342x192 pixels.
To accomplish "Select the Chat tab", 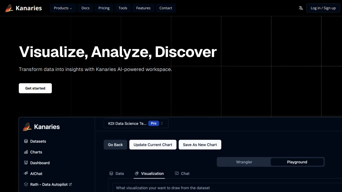I will point(182,173).
